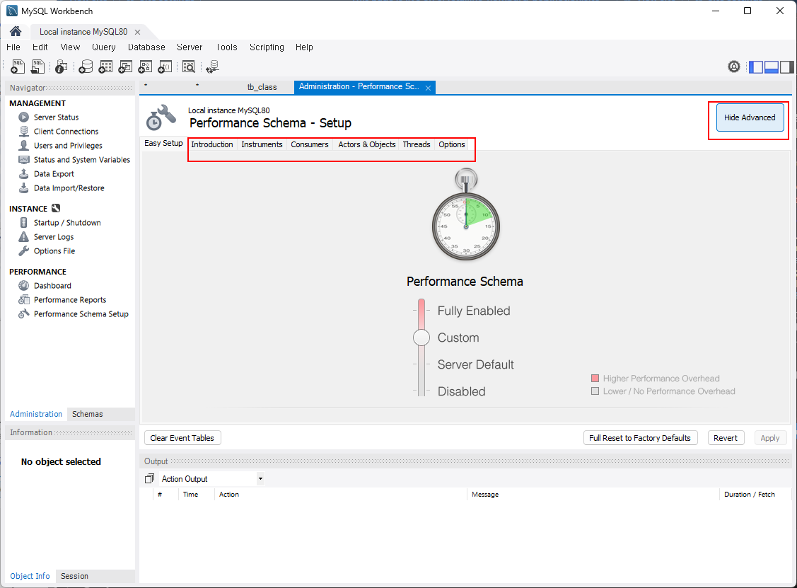Open the View menu
The image size is (797, 588).
70,47
